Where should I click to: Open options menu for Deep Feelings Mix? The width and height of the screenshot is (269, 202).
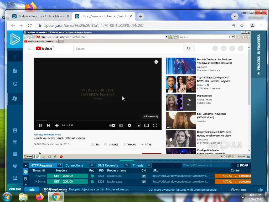pos(235,132)
